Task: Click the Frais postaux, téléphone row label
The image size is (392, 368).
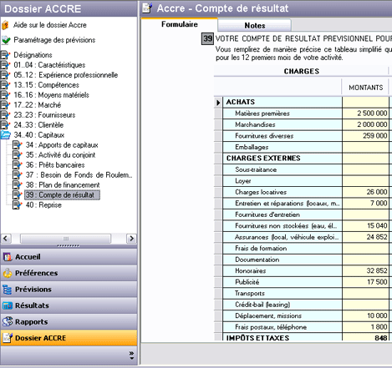Action: 271,327
